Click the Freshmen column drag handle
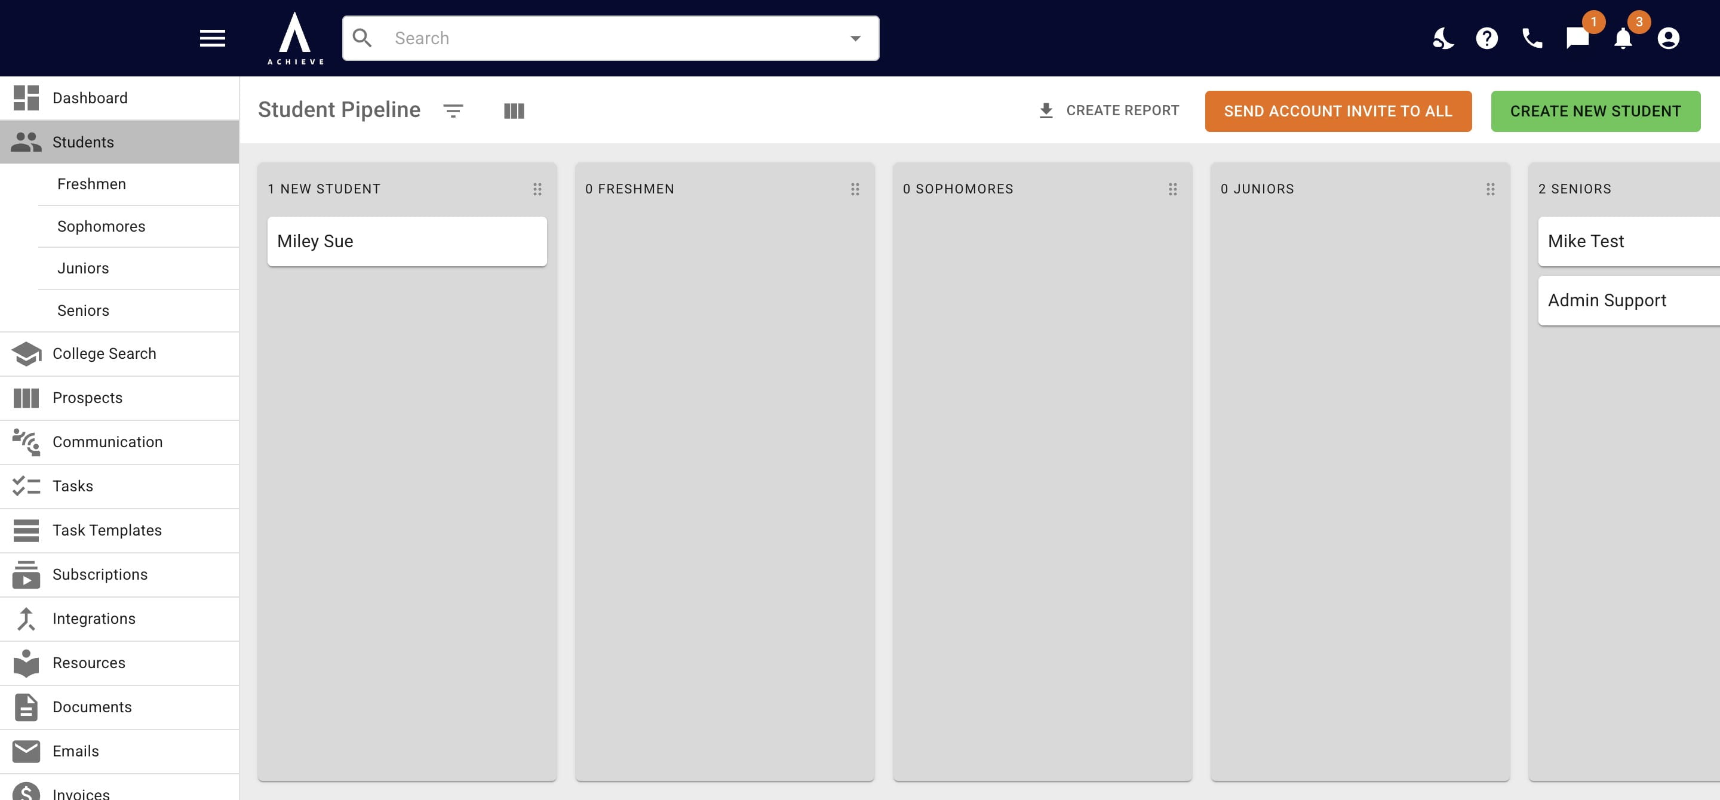Screen dimensions: 1720x800 point(855,189)
